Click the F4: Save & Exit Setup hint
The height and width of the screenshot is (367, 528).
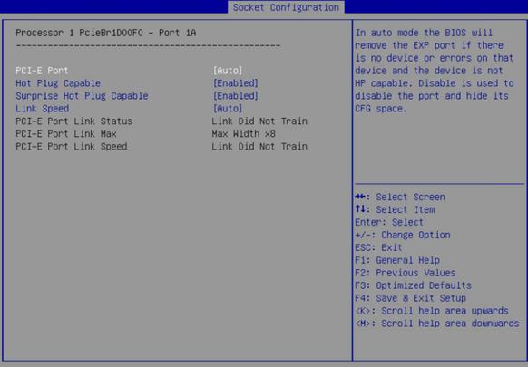tap(410, 298)
